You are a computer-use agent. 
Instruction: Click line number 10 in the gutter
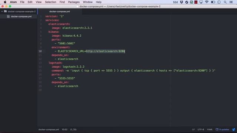point(40,51)
